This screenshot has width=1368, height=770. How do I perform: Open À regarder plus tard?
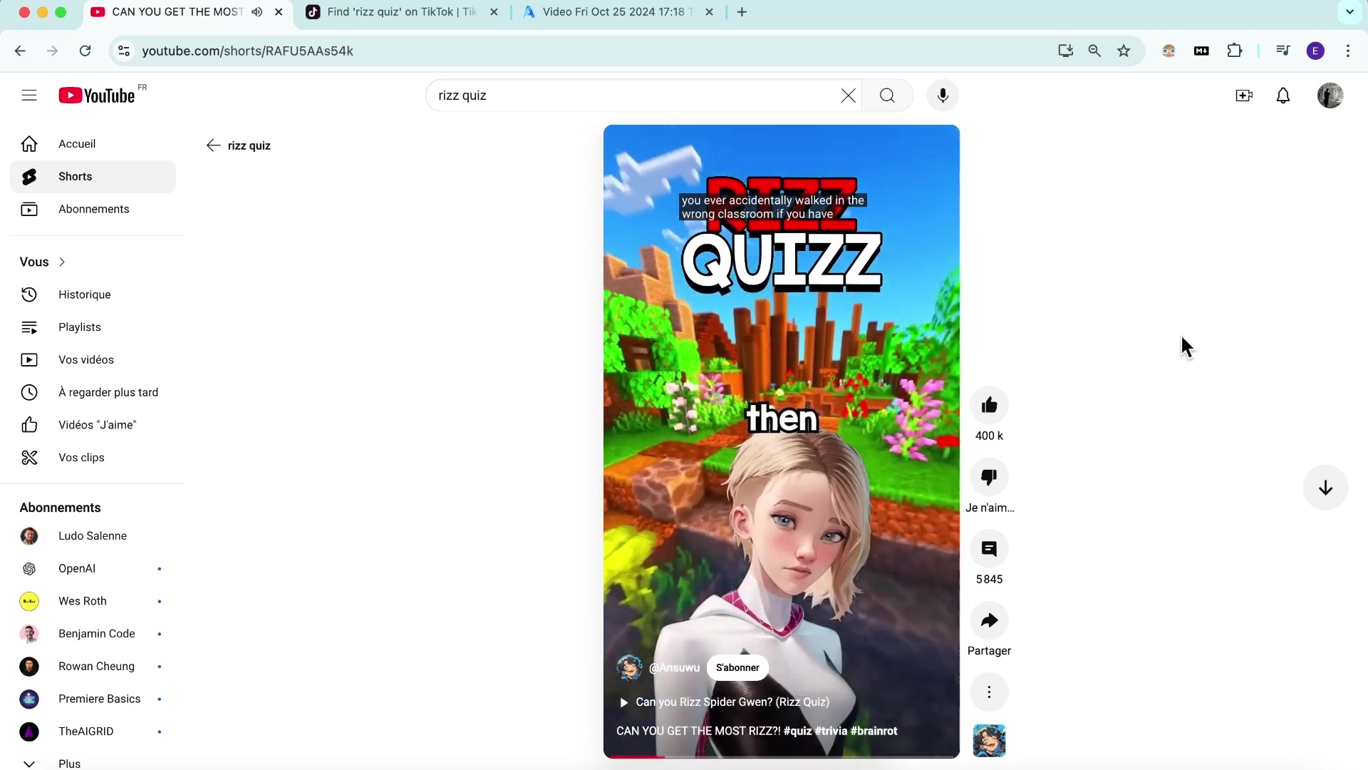pos(93,393)
